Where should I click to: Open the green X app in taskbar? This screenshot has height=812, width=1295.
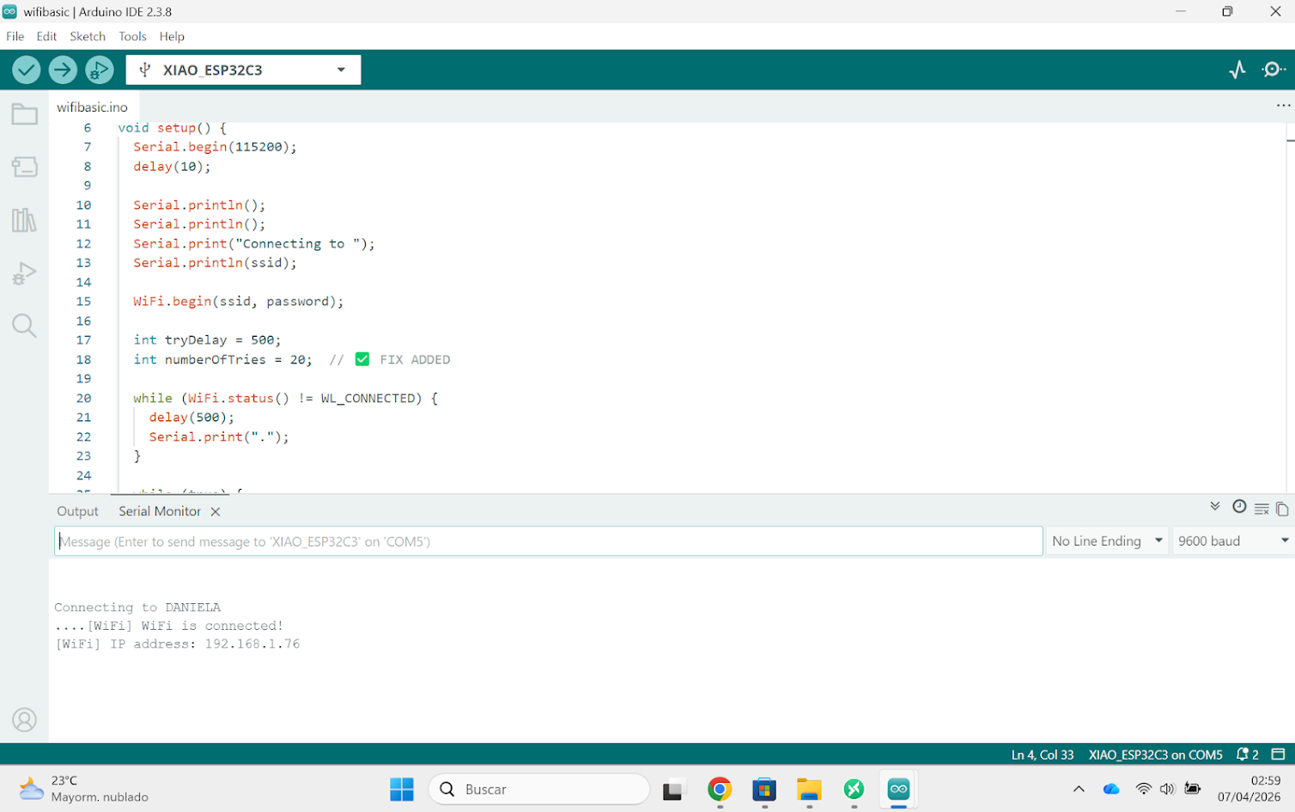click(x=854, y=789)
